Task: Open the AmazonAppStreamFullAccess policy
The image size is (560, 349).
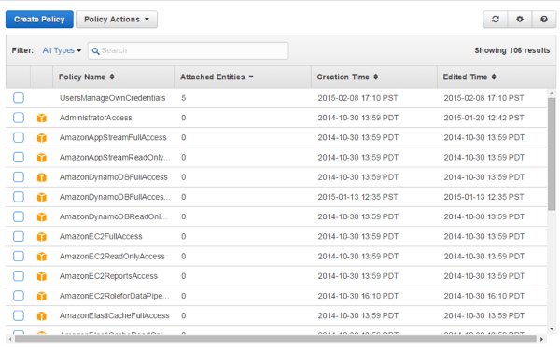Action: click(x=113, y=137)
